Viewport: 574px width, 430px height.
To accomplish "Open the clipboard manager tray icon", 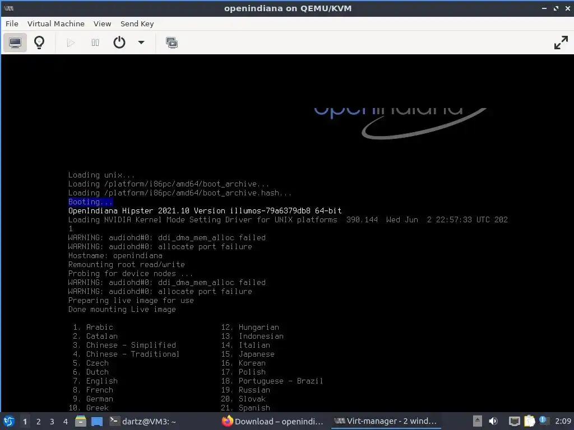I will [x=529, y=421].
